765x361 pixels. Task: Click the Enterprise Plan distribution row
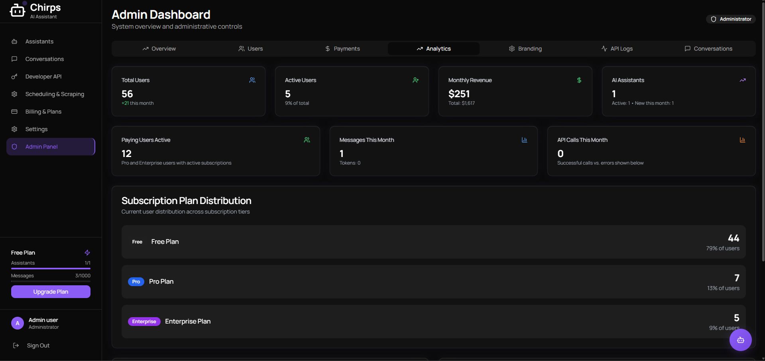(x=433, y=322)
